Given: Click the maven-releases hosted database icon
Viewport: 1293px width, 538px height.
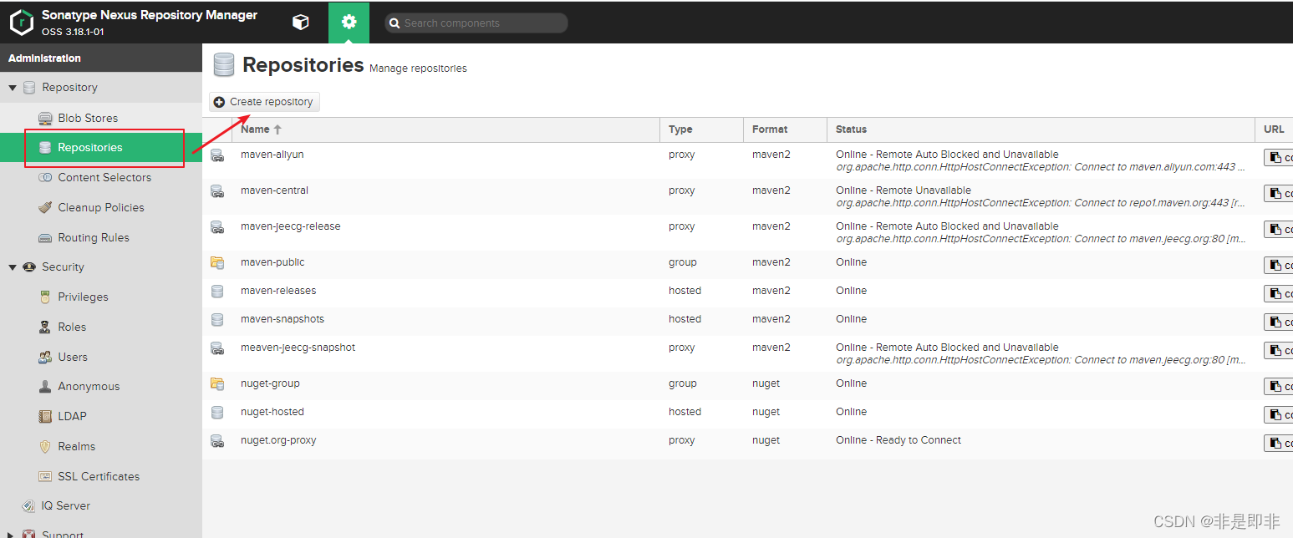Looking at the screenshot, I should click(217, 292).
